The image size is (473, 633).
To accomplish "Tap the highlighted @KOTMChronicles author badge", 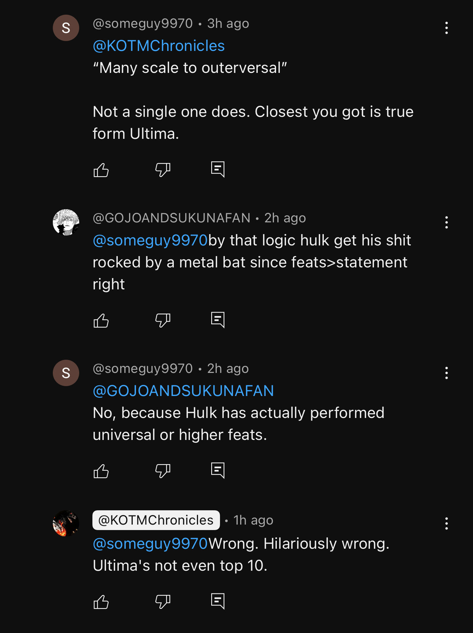I will click(156, 520).
